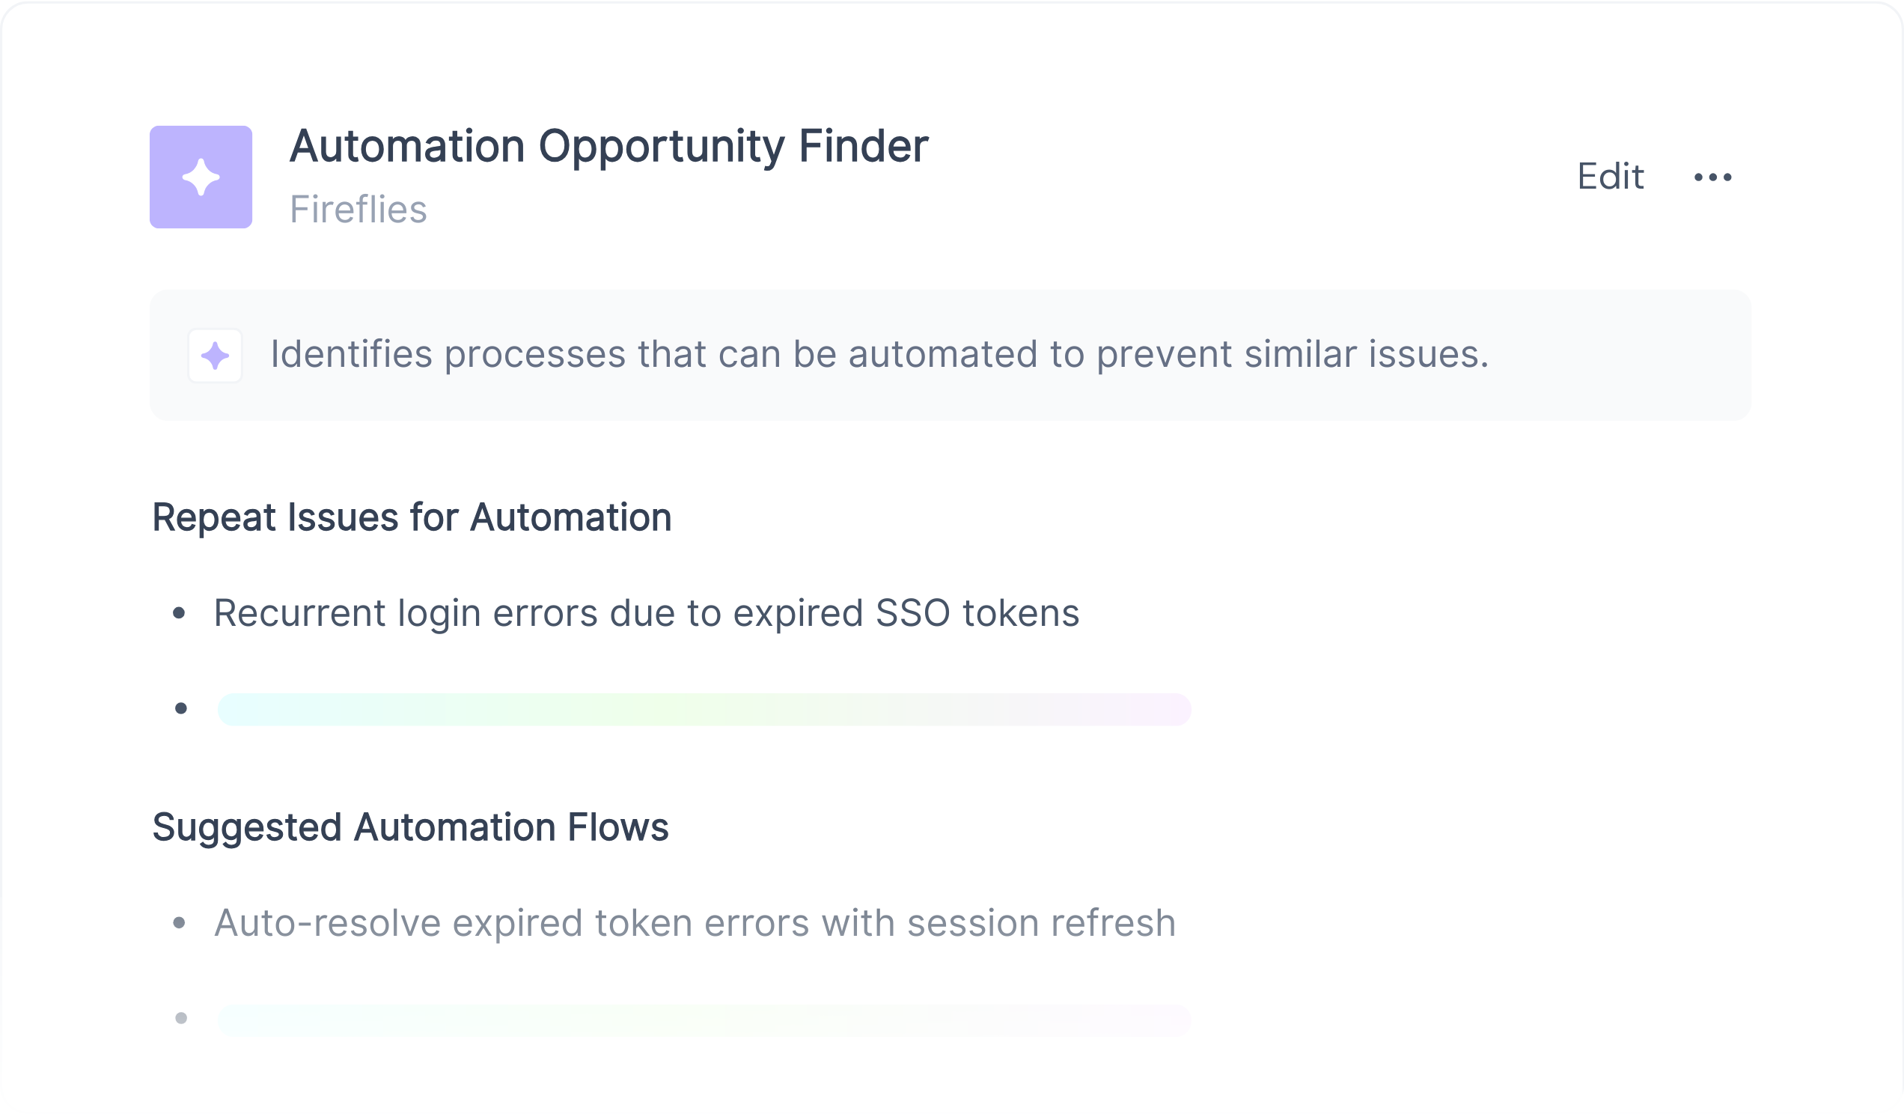Click the bullet beside first gradient placeholder
The image size is (1904, 1114).
[x=180, y=708]
